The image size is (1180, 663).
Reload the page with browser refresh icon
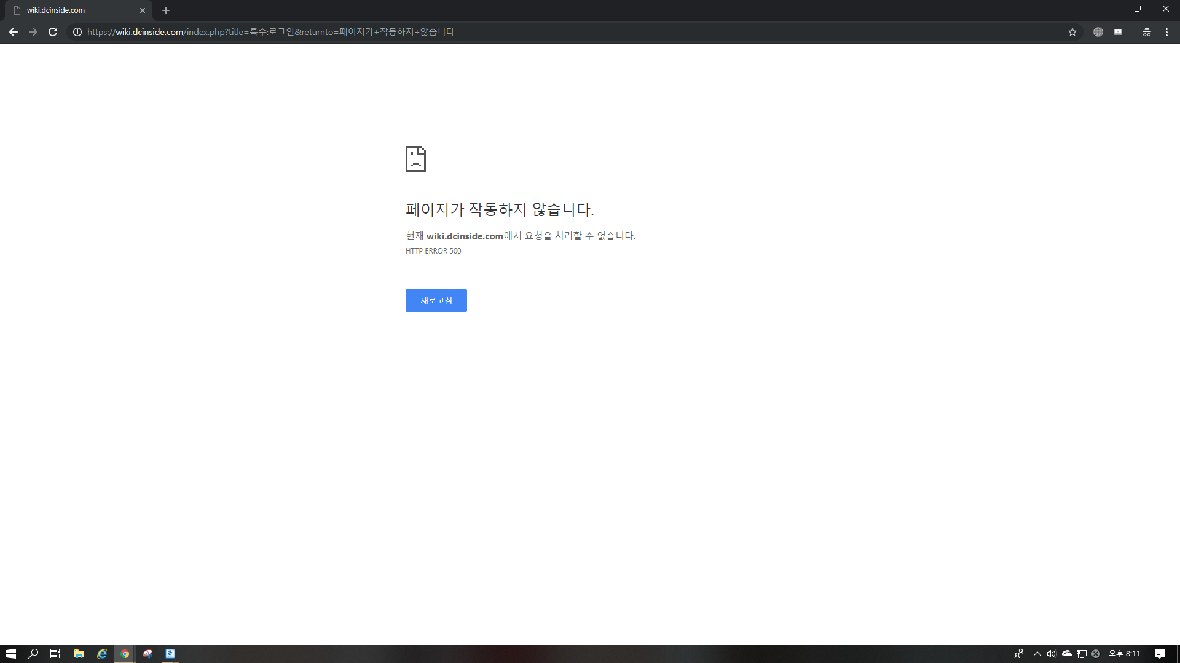(x=53, y=32)
